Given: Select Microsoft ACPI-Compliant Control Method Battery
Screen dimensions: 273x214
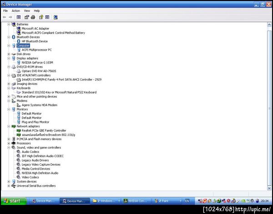Looking at the screenshot, I should (x=53, y=33).
